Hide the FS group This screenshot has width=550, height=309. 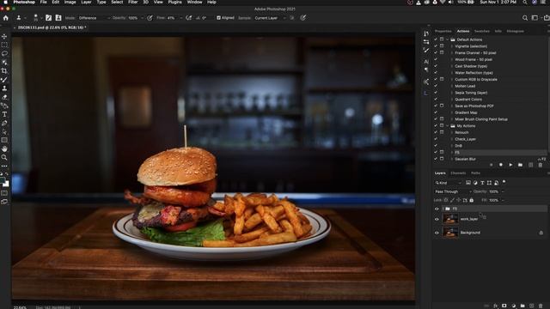[x=437, y=209]
